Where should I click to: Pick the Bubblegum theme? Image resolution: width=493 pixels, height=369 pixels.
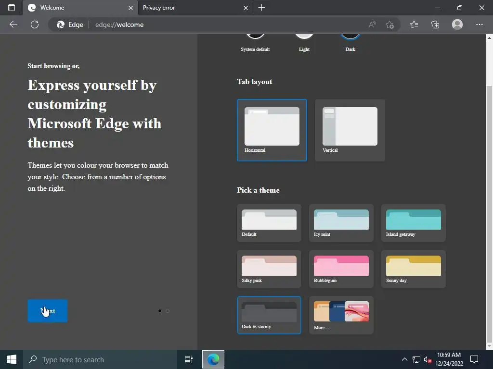(341, 269)
